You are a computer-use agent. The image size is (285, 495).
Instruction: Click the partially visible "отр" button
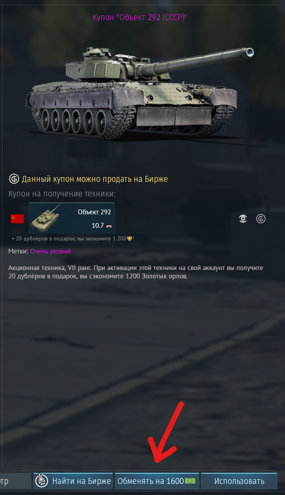(x=15, y=481)
